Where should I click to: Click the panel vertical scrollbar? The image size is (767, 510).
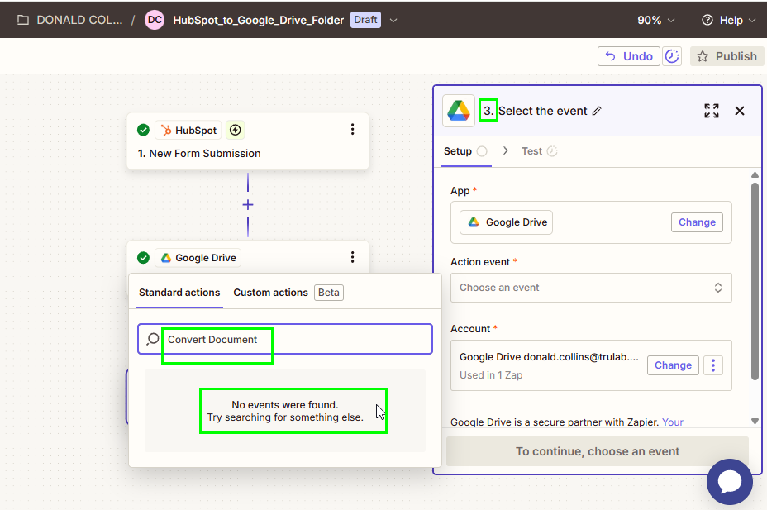coord(755,281)
